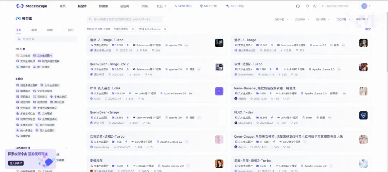Select the 文档理解 multimodal tag
This screenshot has width=388, height=172.
(45, 113)
